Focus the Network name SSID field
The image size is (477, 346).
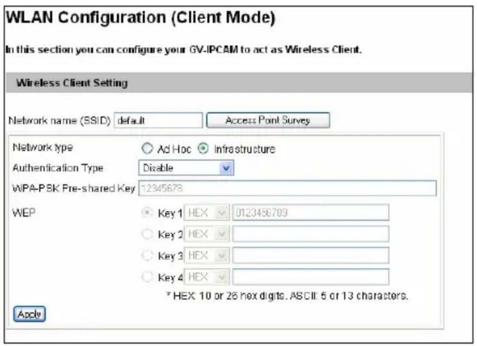(158, 121)
